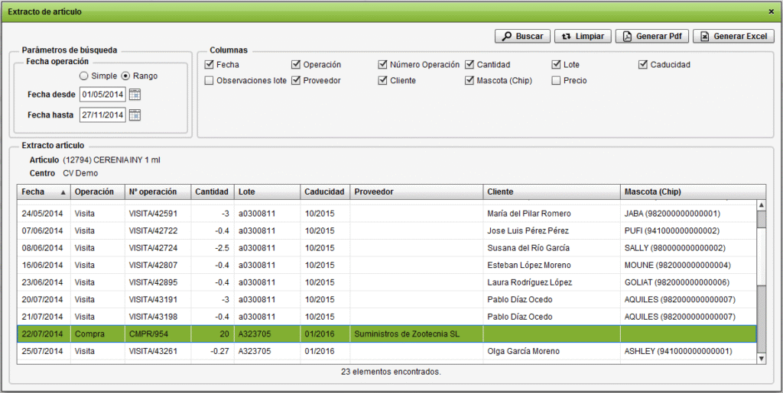
Task: Uncheck the Mascota (Chip) checkbox
Action: point(469,80)
